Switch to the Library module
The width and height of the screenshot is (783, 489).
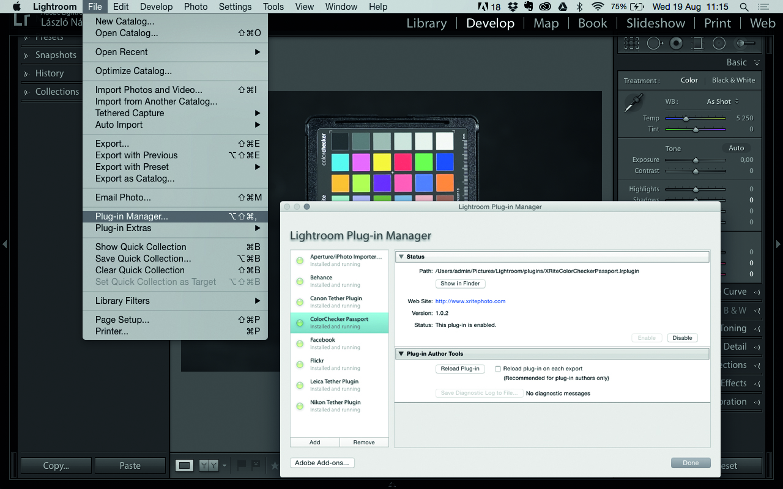coord(426,23)
